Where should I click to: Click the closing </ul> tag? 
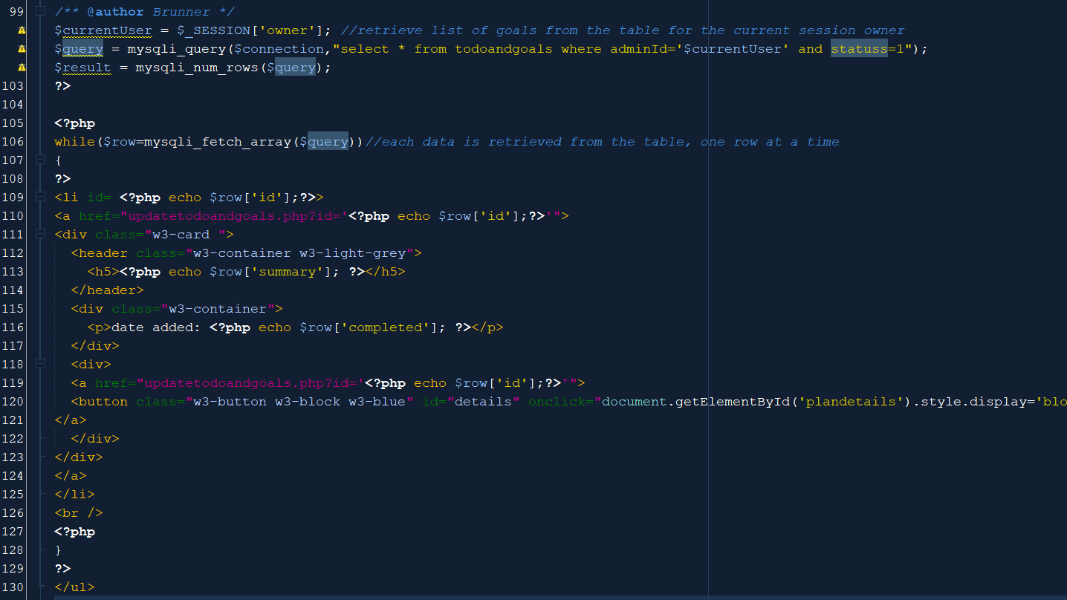pyautogui.click(x=74, y=587)
